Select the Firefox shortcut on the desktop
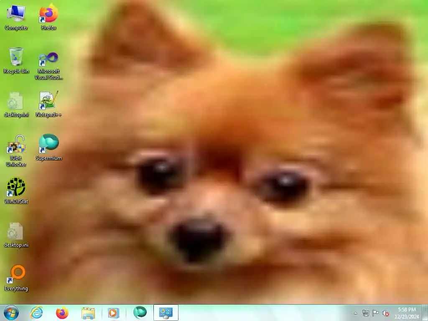Image resolution: width=428 pixels, height=321 pixels. 48,17
